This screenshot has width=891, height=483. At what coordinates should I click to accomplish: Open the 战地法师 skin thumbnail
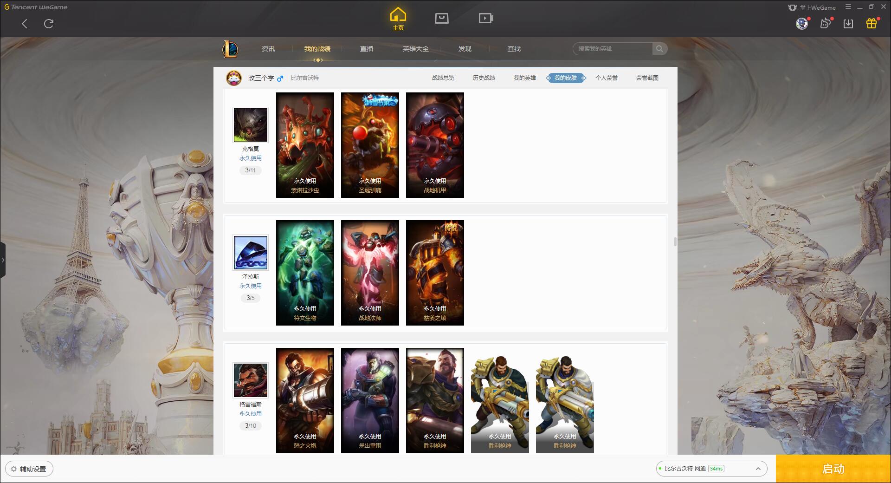[370, 273]
